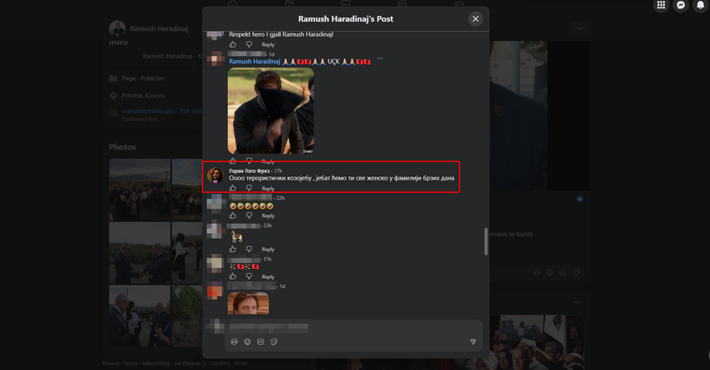Like the 23h animal emoji comment

pos(233,249)
